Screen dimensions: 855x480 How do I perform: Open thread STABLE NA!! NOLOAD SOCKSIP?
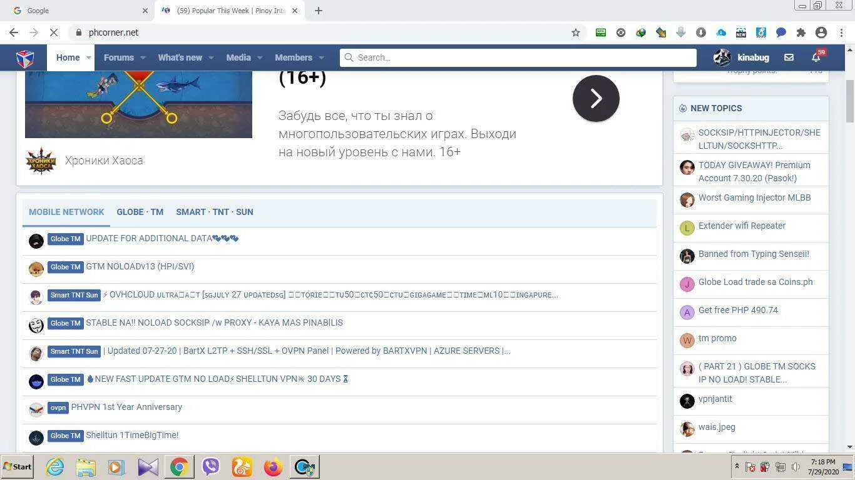[214, 322]
